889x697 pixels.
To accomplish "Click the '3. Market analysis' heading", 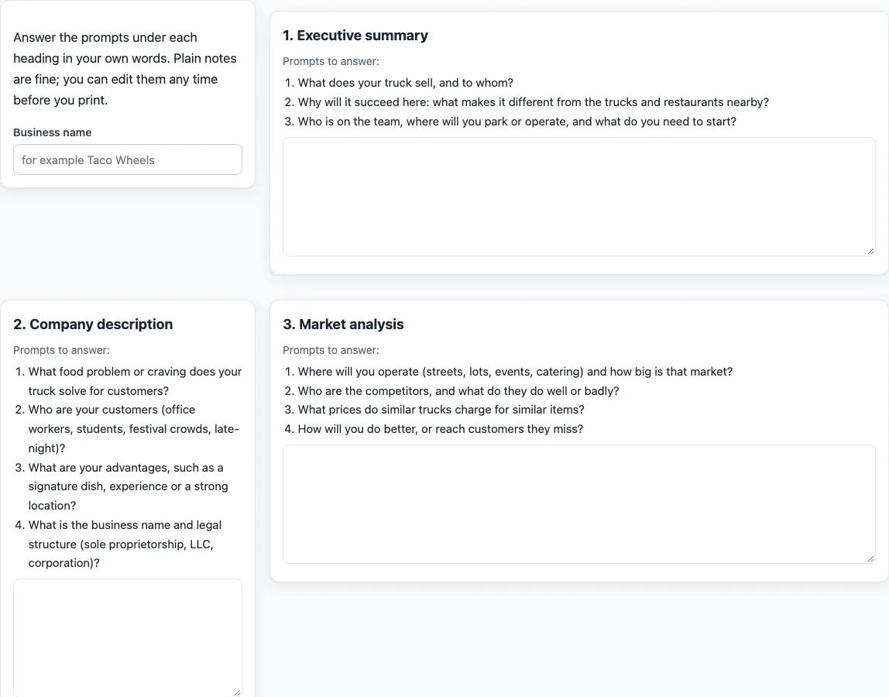I will 343,324.
